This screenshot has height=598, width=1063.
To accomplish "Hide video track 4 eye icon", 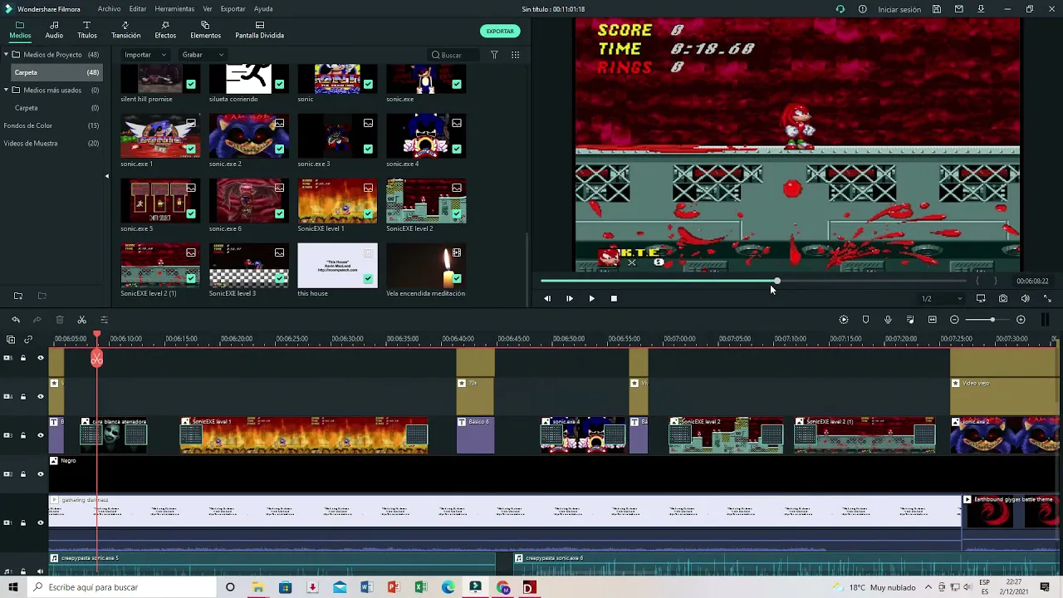I will tap(40, 396).
